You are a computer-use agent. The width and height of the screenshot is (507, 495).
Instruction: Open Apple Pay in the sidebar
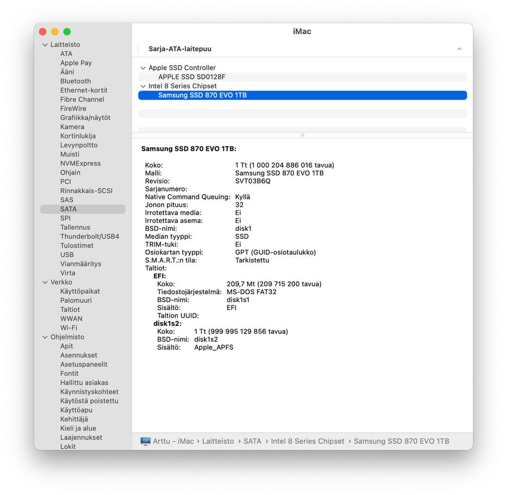tap(76, 63)
